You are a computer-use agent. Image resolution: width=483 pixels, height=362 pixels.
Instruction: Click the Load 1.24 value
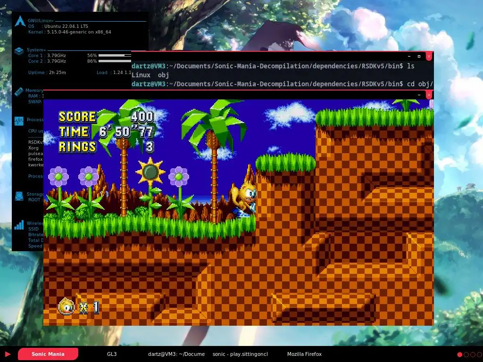118,72
